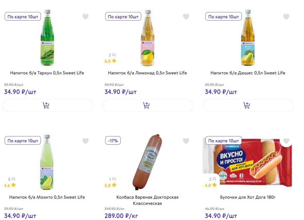Favorite the Лимонад drink heart icon

[186, 17]
